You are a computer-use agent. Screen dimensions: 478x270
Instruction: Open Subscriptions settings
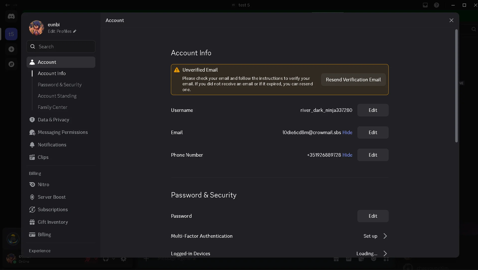(x=61, y=209)
